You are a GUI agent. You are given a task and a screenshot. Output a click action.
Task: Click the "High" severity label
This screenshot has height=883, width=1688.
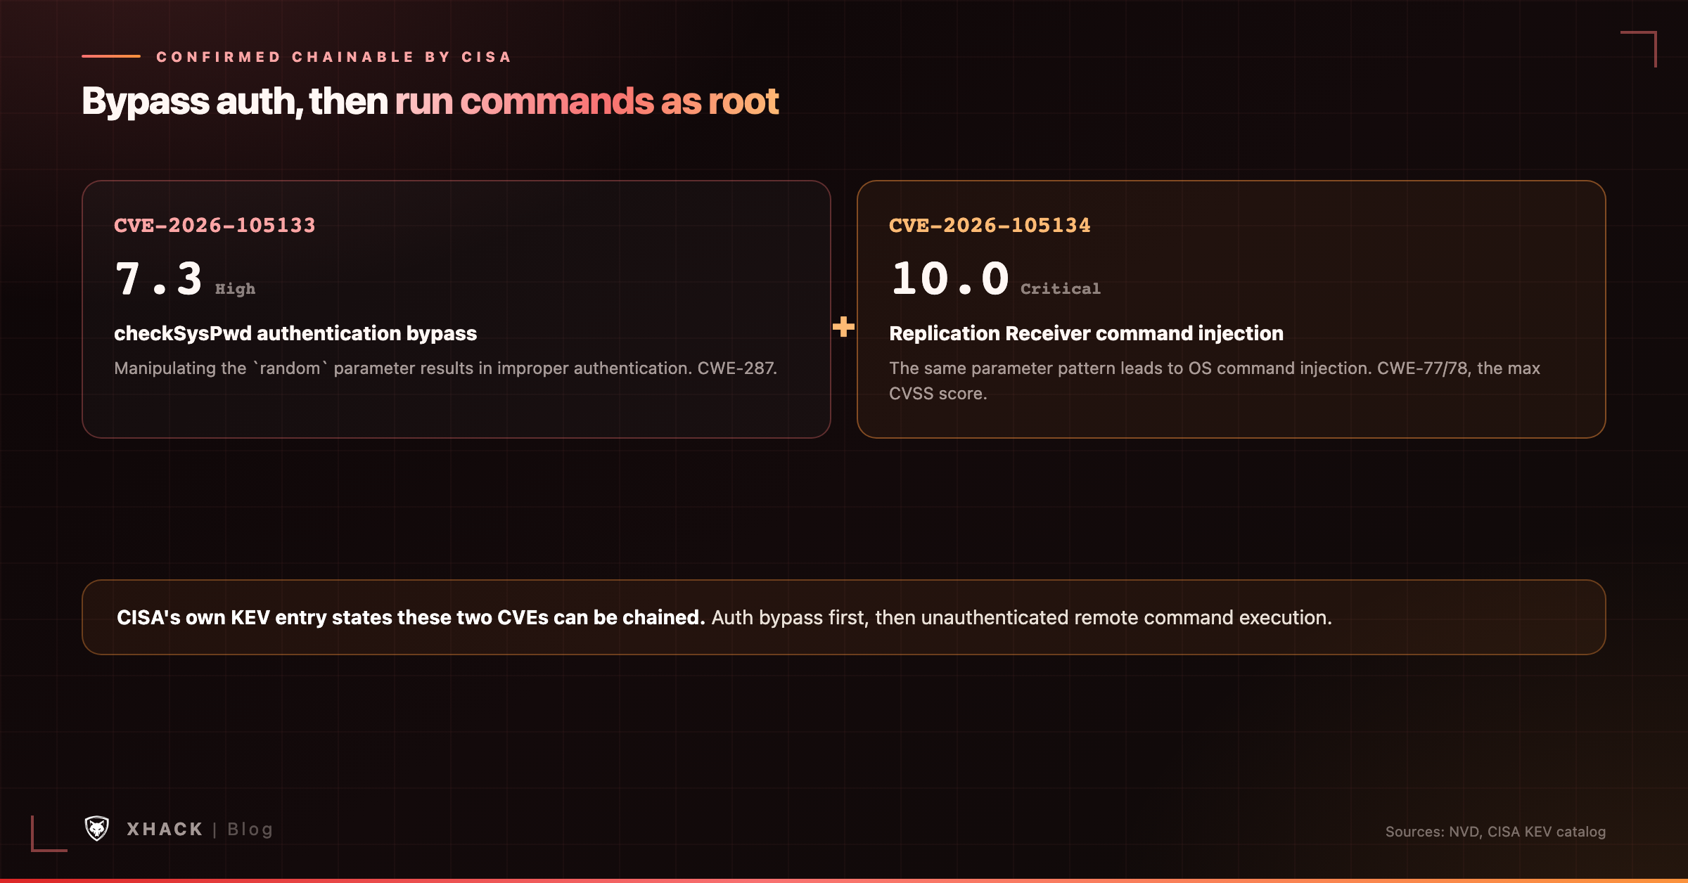point(235,289)
